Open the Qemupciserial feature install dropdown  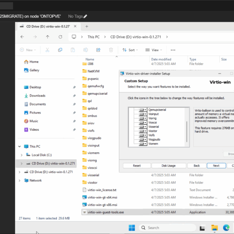click(143, 110)
